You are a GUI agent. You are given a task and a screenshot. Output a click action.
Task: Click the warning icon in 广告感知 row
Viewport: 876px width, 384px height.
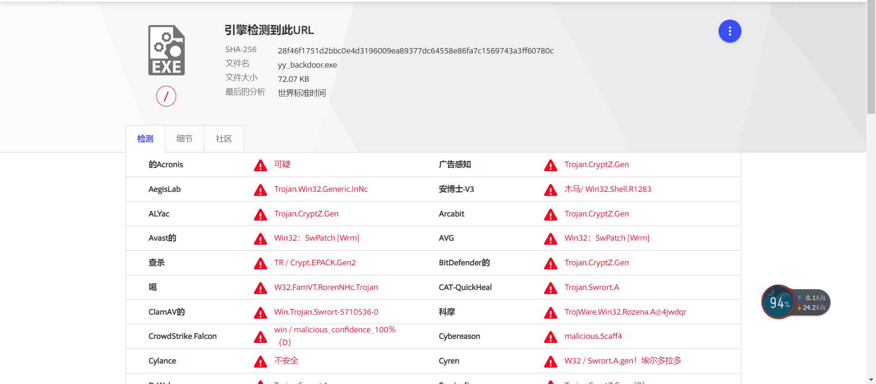click(x=551, y=165)
